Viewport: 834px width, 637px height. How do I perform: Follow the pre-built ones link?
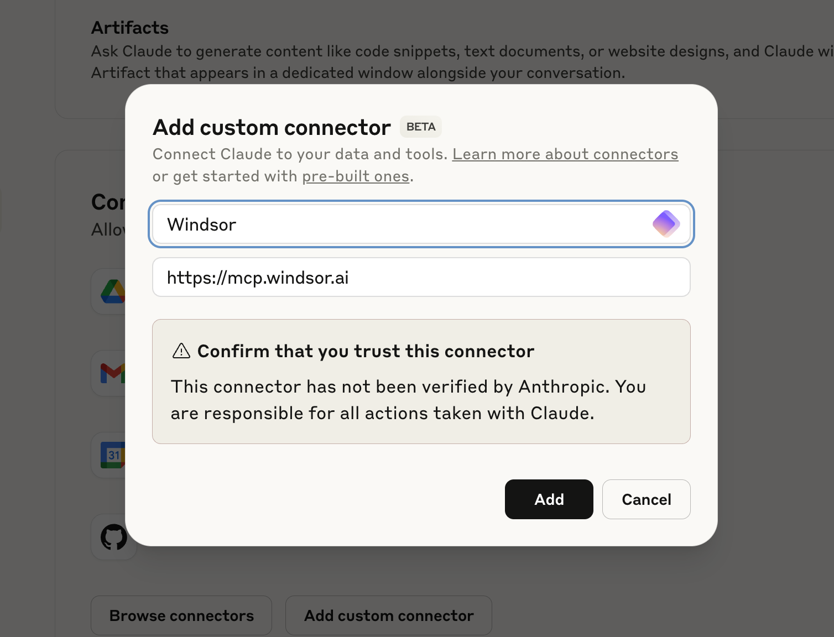pos(356,176)
